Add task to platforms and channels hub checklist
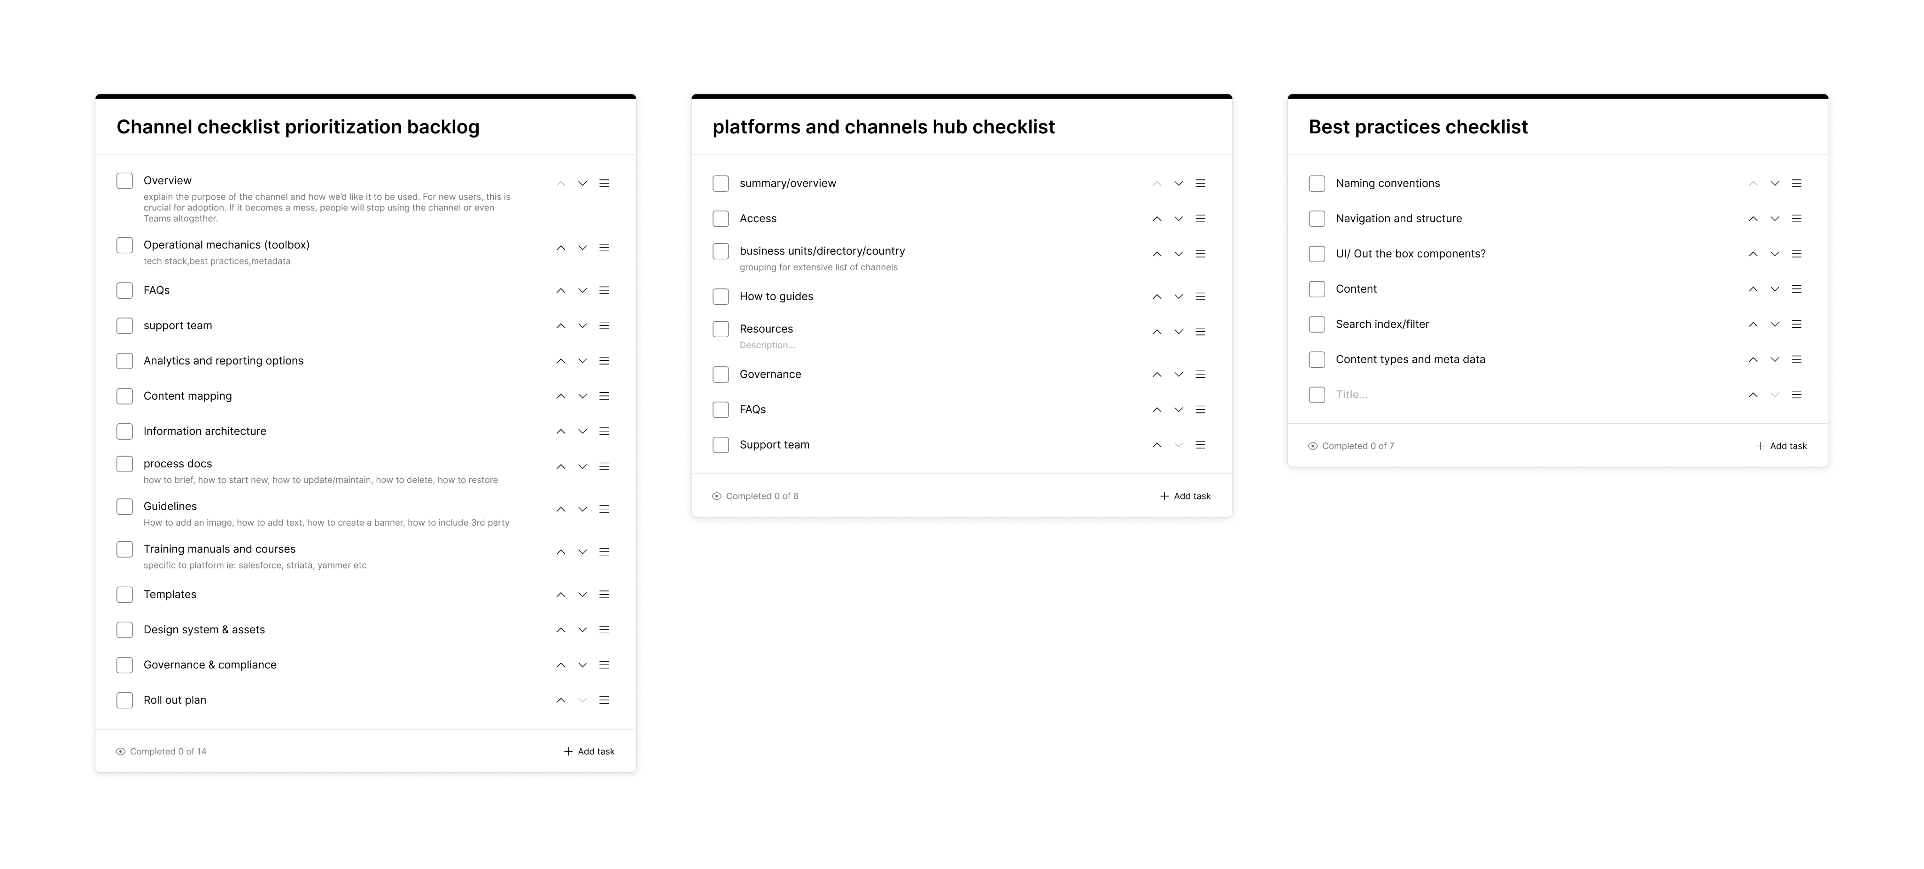This screenshot has height=869, width=1924. coord(1185,496)
